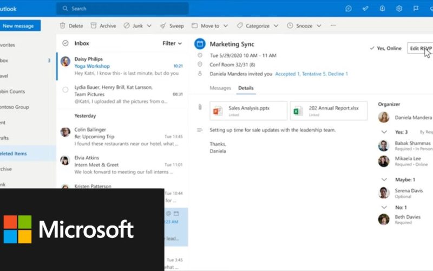433x271 pixels.
Task: Click the location pin icon beside Conf Room
Action: (200, 64)
